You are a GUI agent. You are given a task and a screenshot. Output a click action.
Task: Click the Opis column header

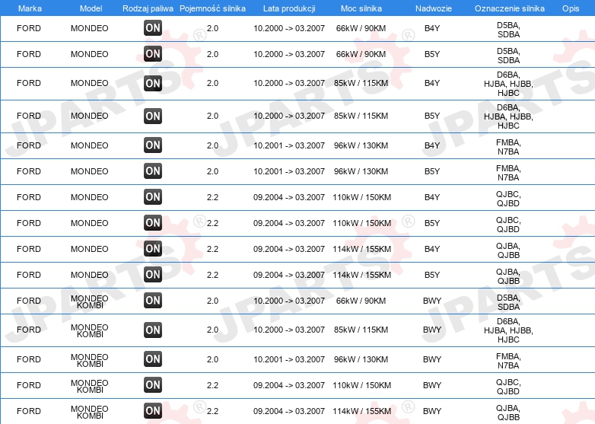click(571, 8)
